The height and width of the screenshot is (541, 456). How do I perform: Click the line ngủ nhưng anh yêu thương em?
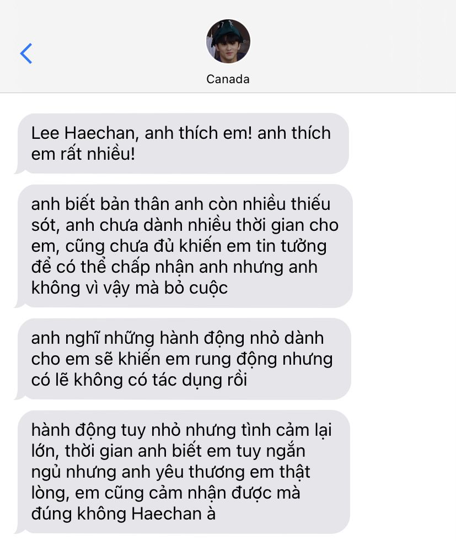coord(170,472)
